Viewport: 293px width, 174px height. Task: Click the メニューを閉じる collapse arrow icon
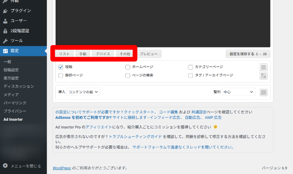pos(6,165)
